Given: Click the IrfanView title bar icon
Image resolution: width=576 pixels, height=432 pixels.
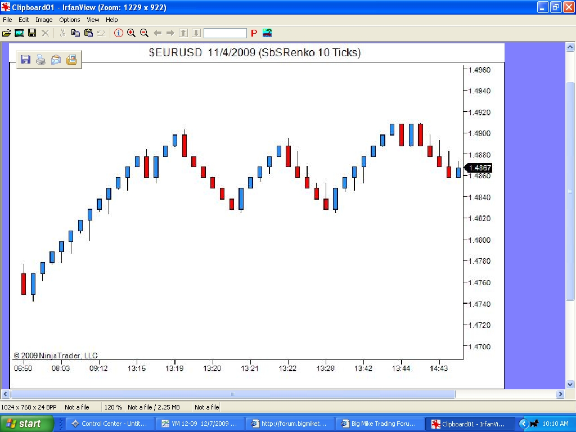Looking at the screenshot, I should (x=6, y=7).
